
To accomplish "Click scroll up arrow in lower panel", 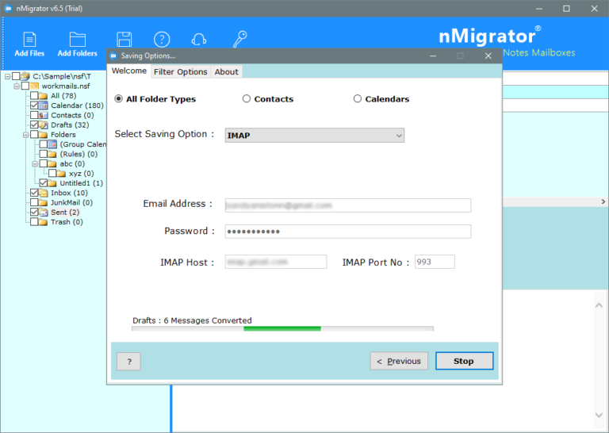I will pyautogui.click(x=599, y=305).
